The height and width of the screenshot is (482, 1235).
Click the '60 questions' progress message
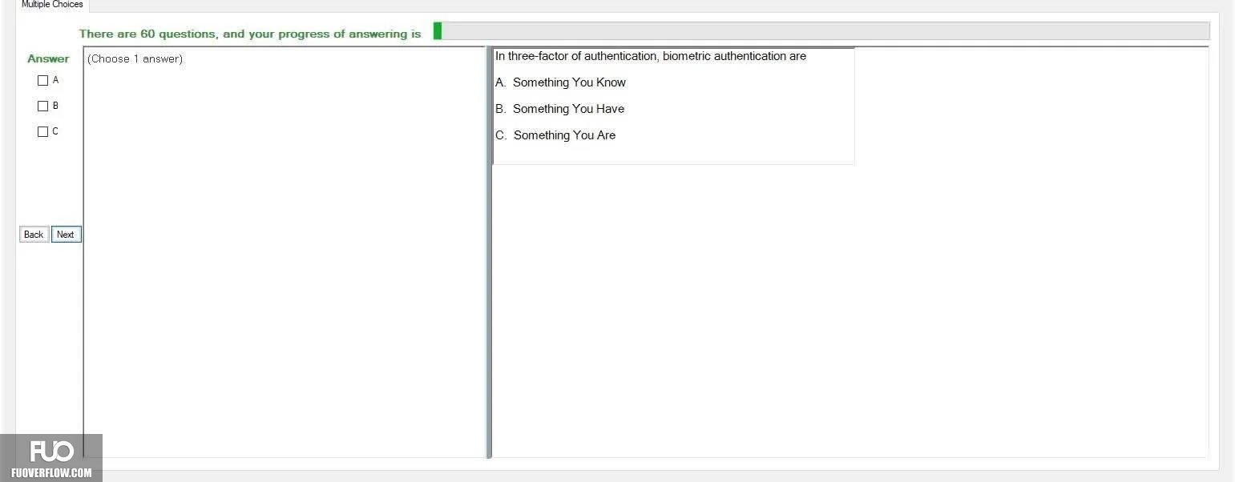250,34
